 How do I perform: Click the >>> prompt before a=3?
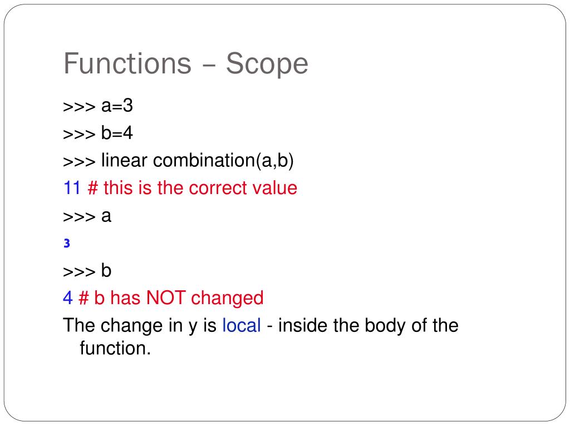(79, 107)
